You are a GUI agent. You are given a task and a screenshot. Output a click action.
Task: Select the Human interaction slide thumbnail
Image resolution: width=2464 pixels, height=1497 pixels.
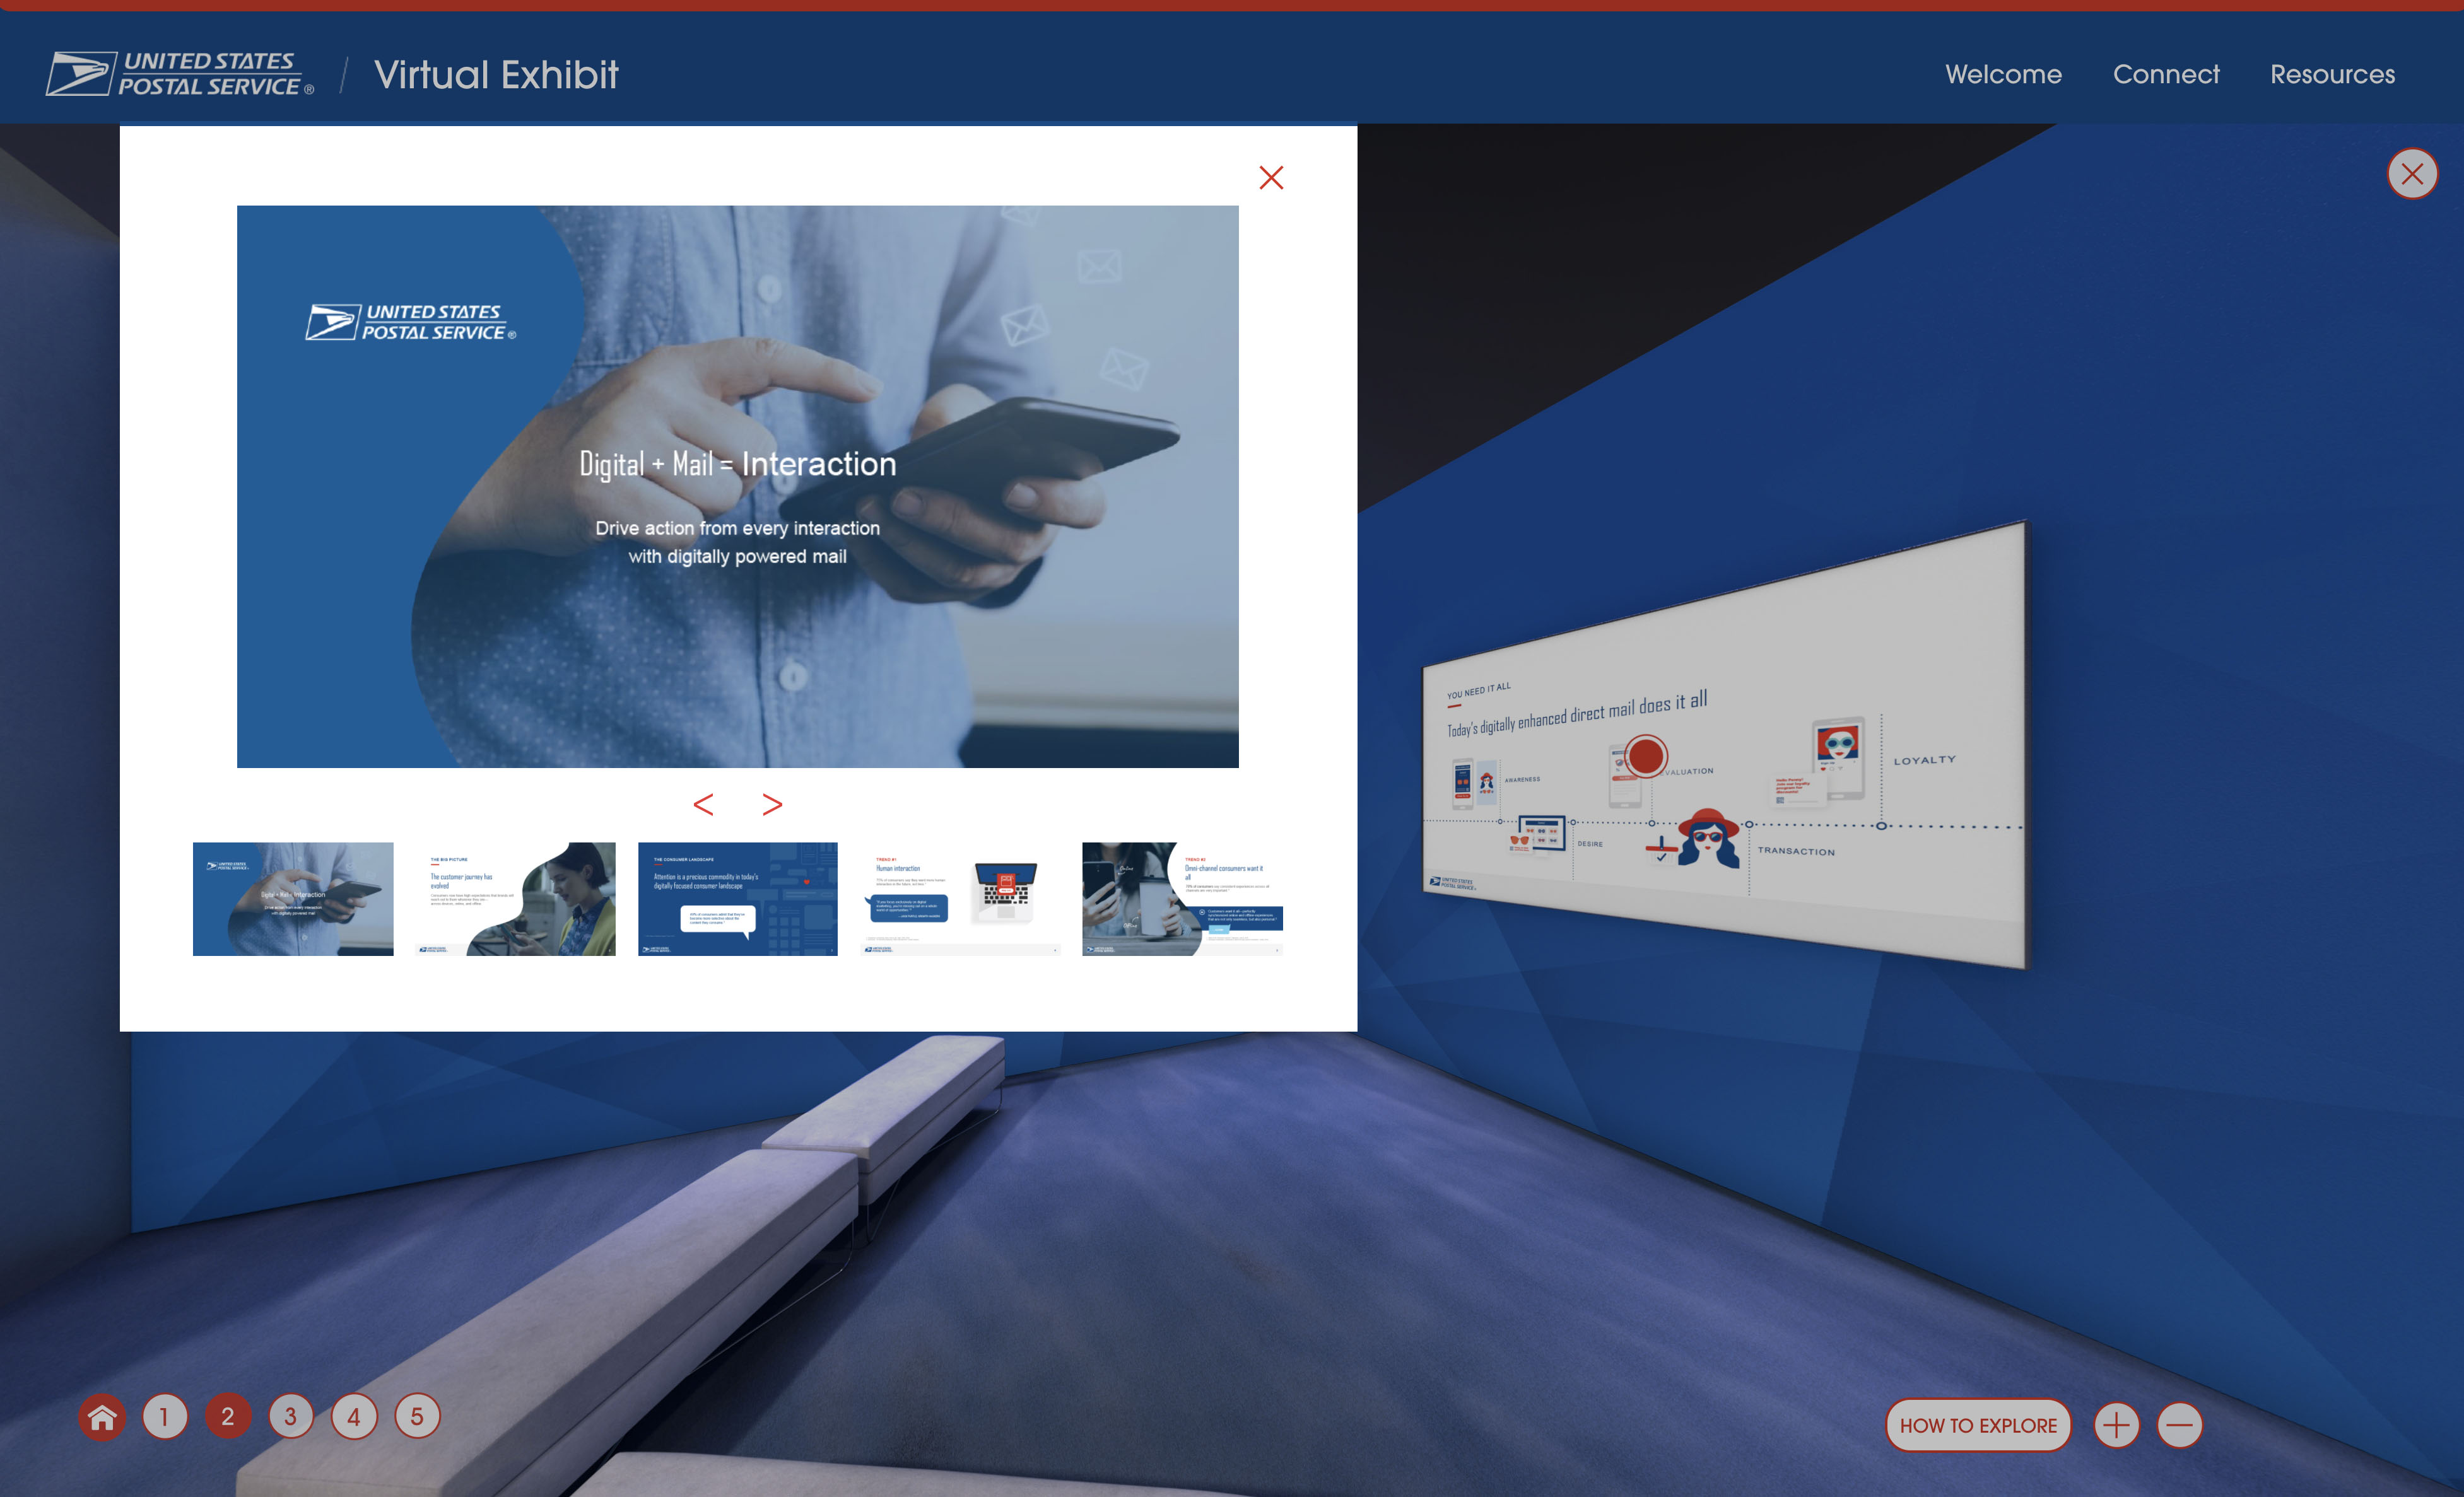pyautogui.click(x=960, y=899)
